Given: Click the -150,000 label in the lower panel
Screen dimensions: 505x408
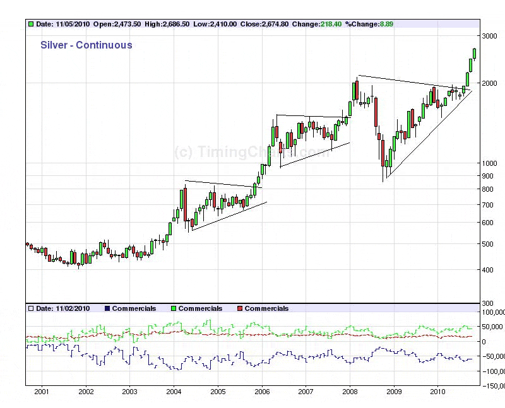Looking at the screenshot, I should pyautogui.click(x=491, y=386).
